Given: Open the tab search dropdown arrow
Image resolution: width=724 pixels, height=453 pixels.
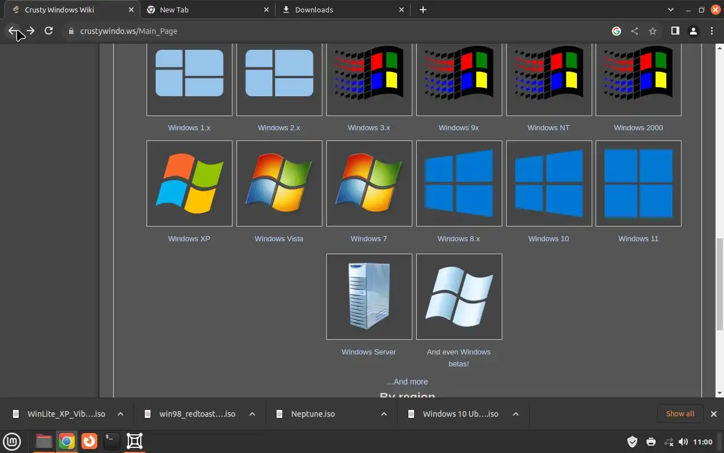Looking at the screenshot, I should tap(671, 10).
